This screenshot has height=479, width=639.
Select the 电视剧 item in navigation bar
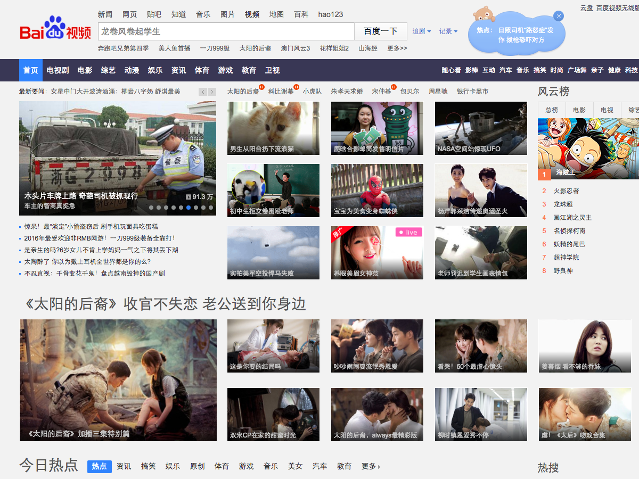57,70
